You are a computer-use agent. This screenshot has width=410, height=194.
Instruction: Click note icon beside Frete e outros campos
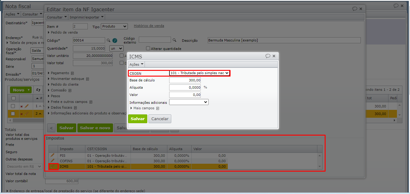coord(91,102)
